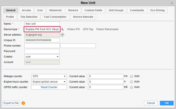Click Export to File button

[x=11, y=103]
